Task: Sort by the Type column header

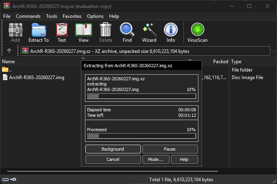Action: coord(236,62)
